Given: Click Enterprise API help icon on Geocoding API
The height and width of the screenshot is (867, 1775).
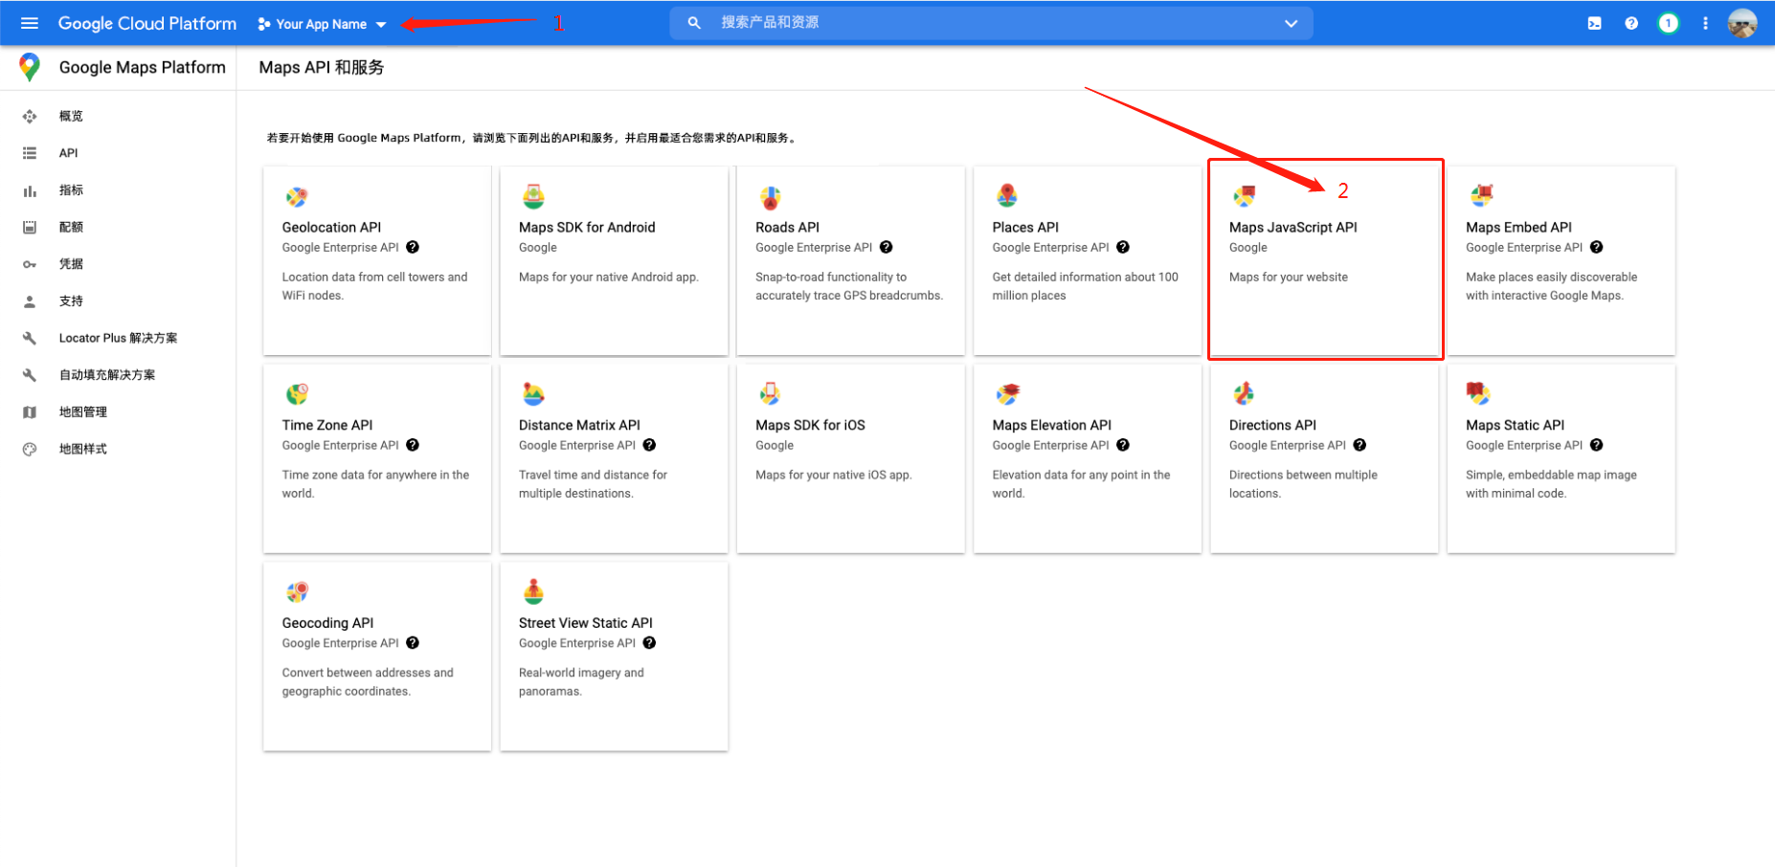Looking at the screenshot, I should 413,643.
